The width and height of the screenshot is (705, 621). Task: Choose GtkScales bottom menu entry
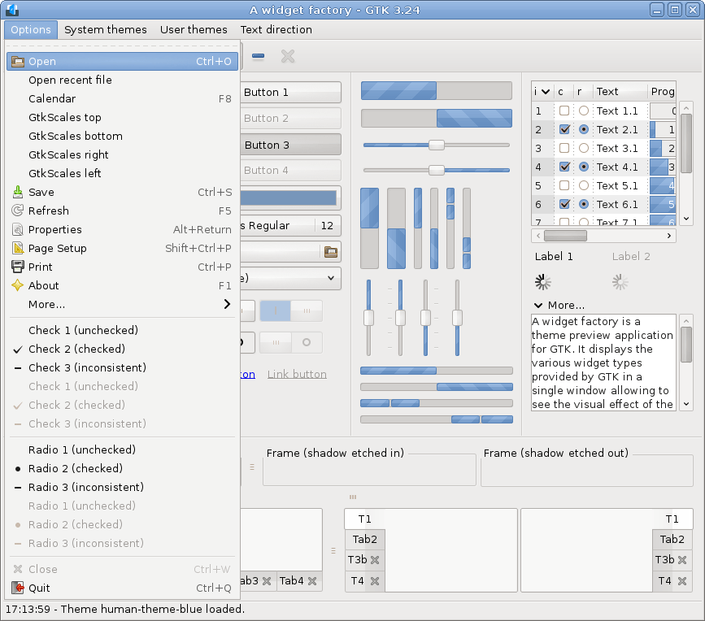tap(122, 136)
